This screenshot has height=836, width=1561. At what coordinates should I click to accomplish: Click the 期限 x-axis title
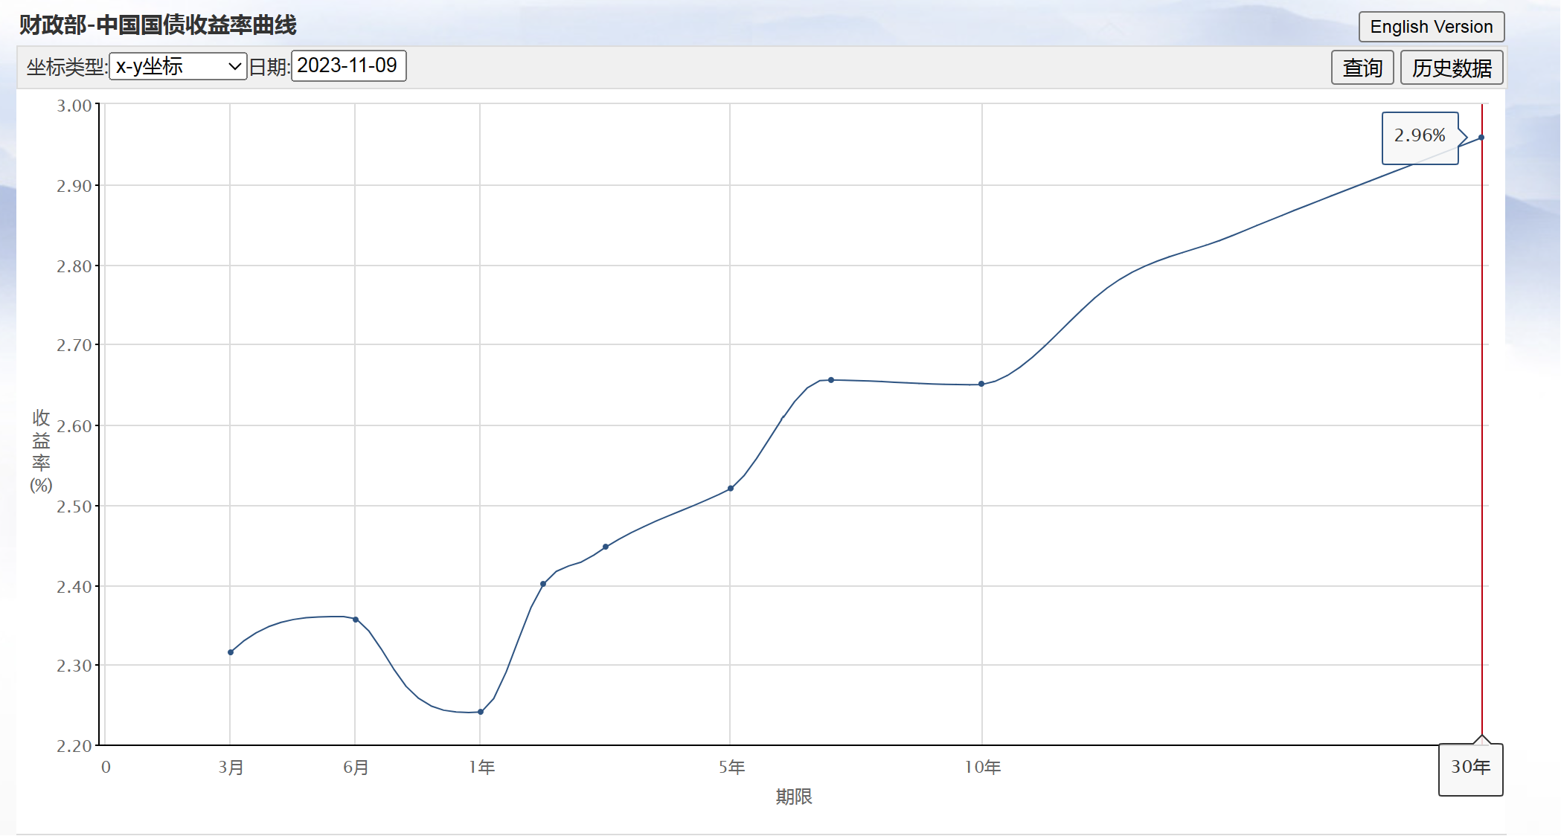pos(793,797)
